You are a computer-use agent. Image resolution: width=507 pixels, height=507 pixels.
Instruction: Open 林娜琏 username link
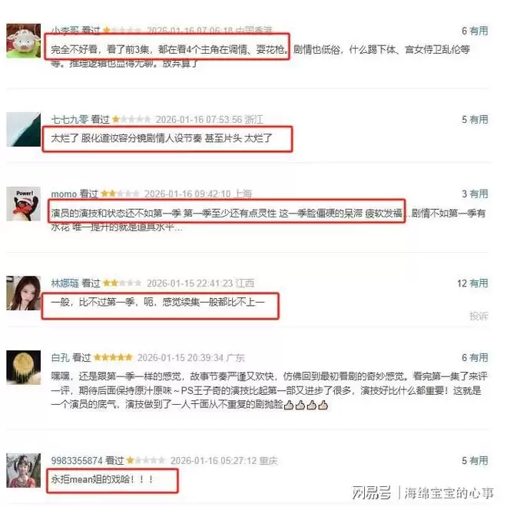click(65, 283)
